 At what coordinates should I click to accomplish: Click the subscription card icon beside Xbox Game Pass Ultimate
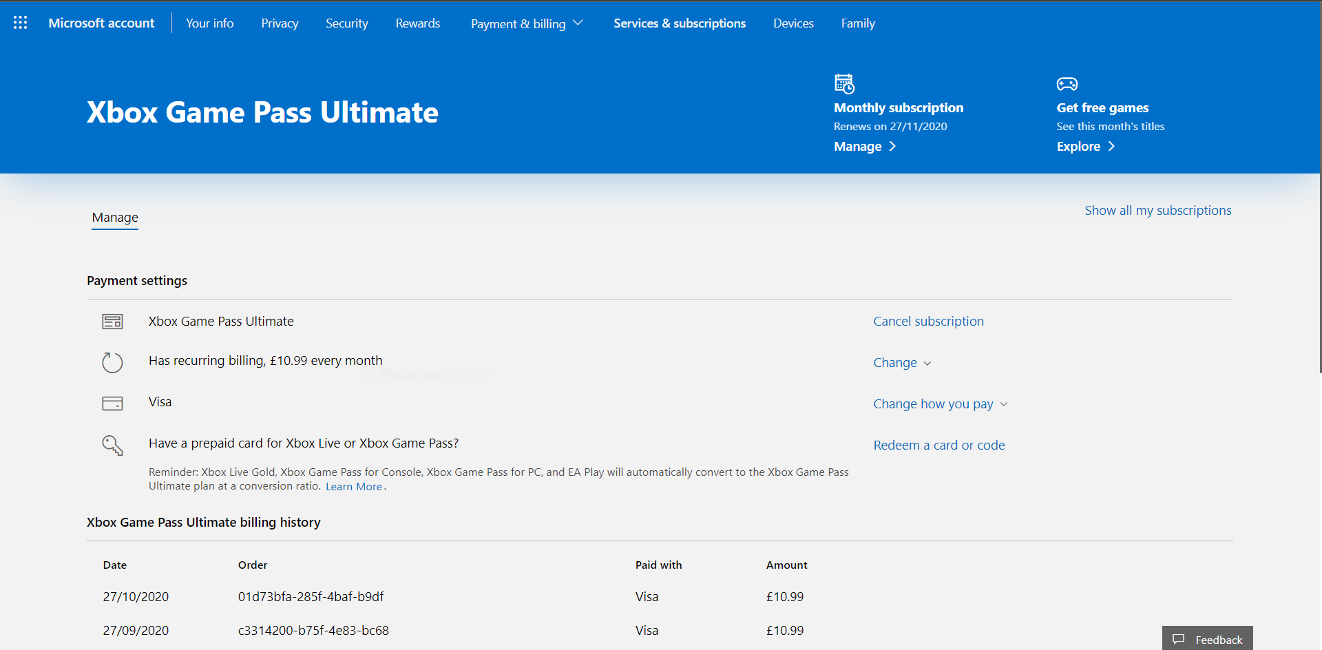pyautogui.click(x=112, y=322)
